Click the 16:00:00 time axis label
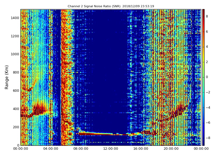The width and height of the screenshot is (215, 161). [x=141, y=149]
